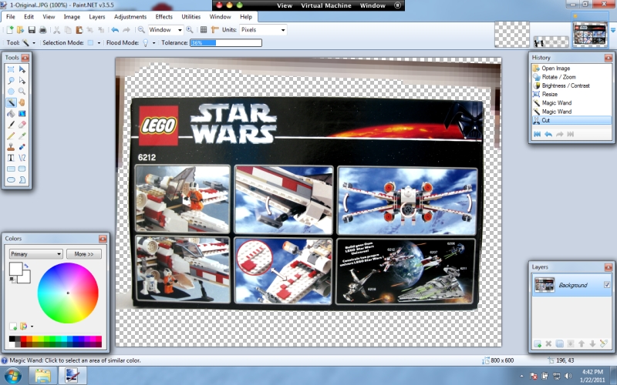Click the Zoom In magnifier icon
This screenshot has height=385, width=617.
click(190, 30)
